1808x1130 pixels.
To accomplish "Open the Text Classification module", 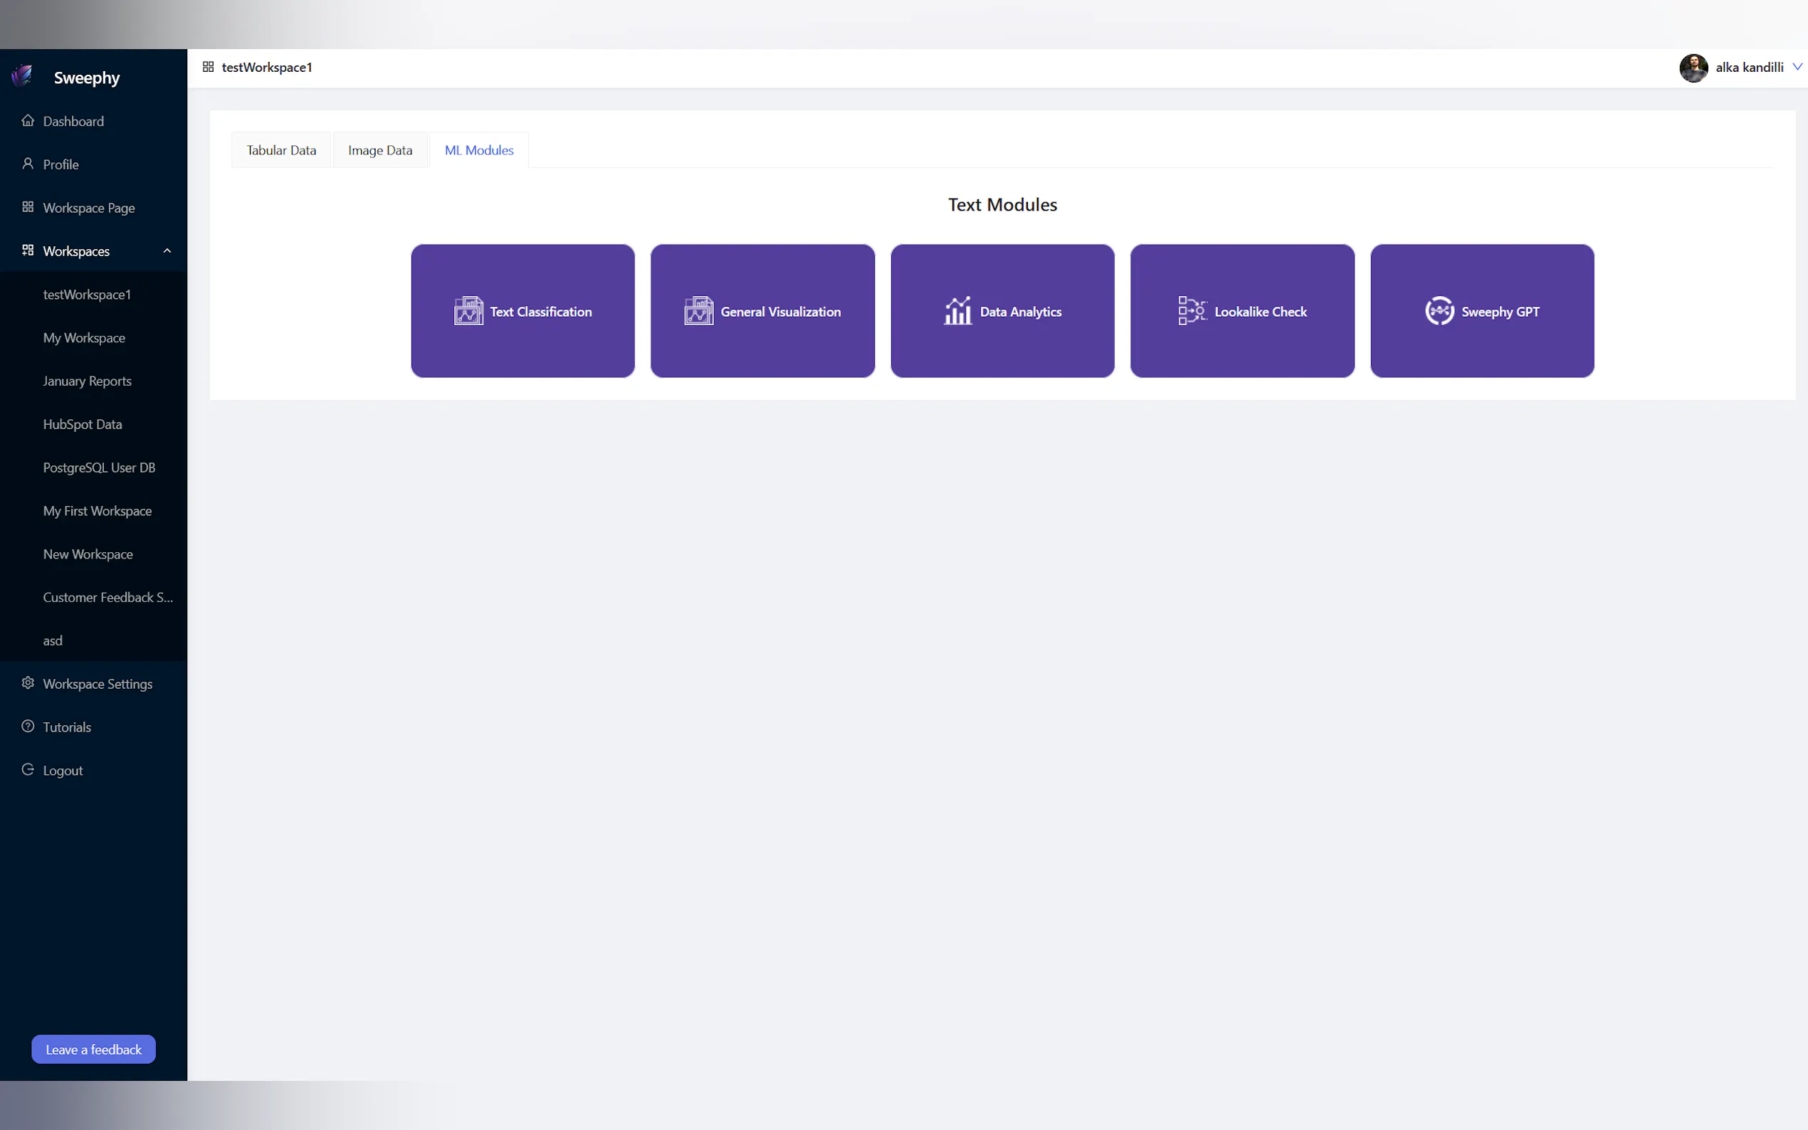I will 522,311.
